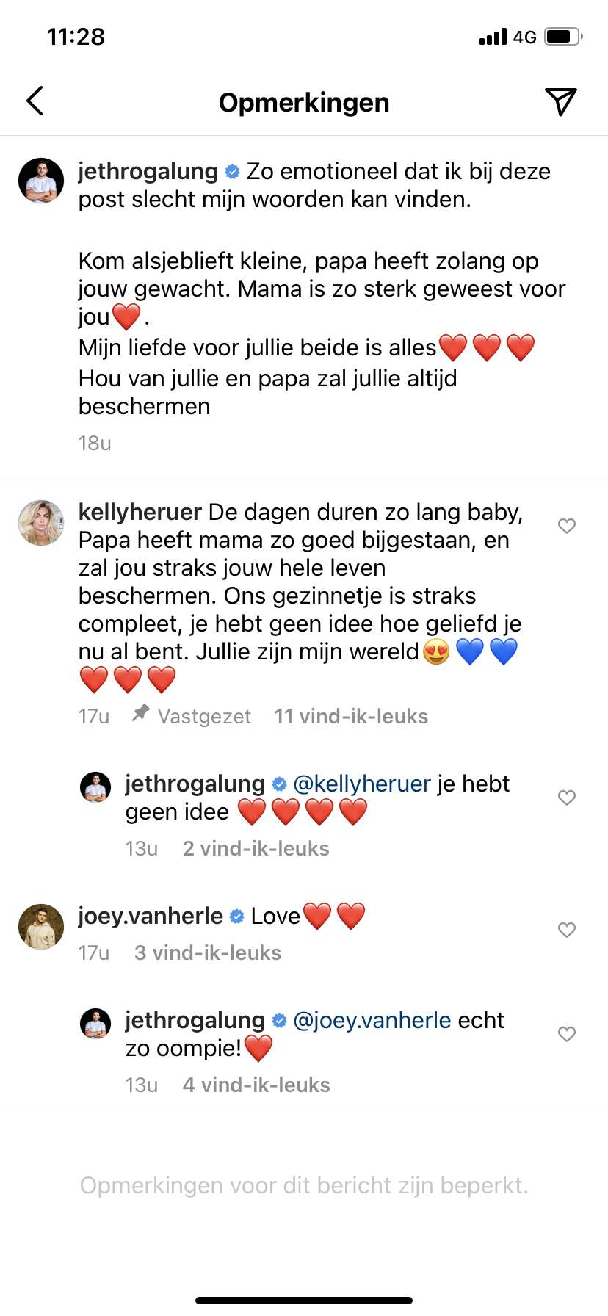Open joey.vanherle's profile picture

coord(41,927)
